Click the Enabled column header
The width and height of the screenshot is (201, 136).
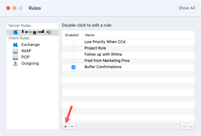pyautogui.click(x=72, y=35)
